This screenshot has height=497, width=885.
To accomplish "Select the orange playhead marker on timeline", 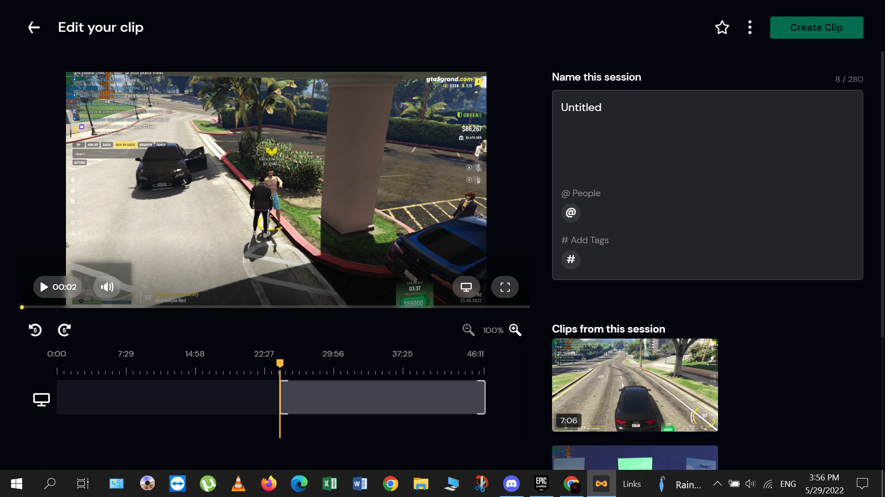I will point(279,363).
